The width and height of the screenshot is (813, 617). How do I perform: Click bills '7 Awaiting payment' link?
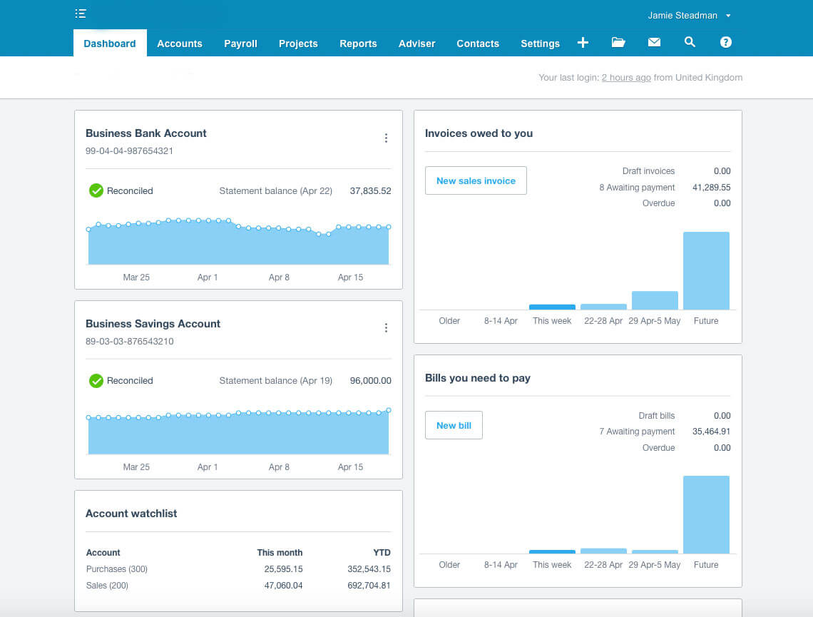coord(637,432)
